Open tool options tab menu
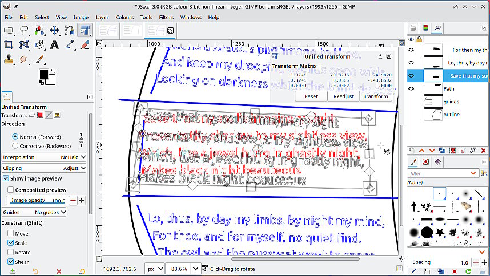 click(x=90, y=97)
